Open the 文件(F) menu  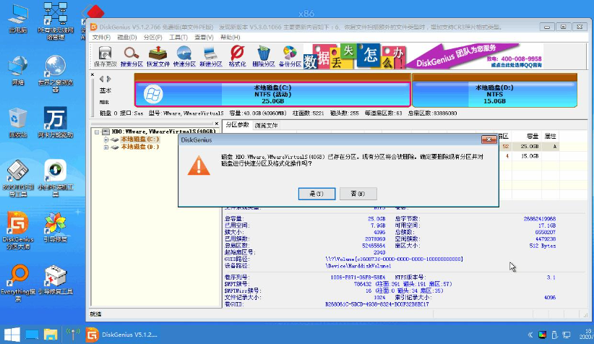point(101,37)
